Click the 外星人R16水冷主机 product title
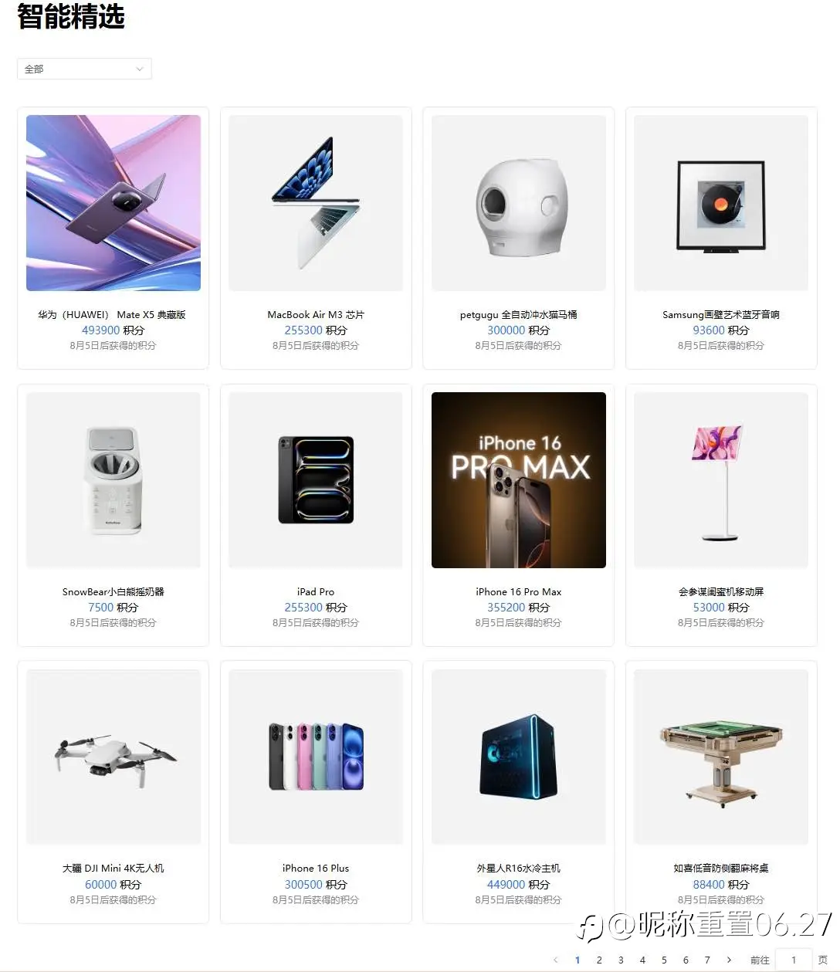 click(x=519, y=869)
